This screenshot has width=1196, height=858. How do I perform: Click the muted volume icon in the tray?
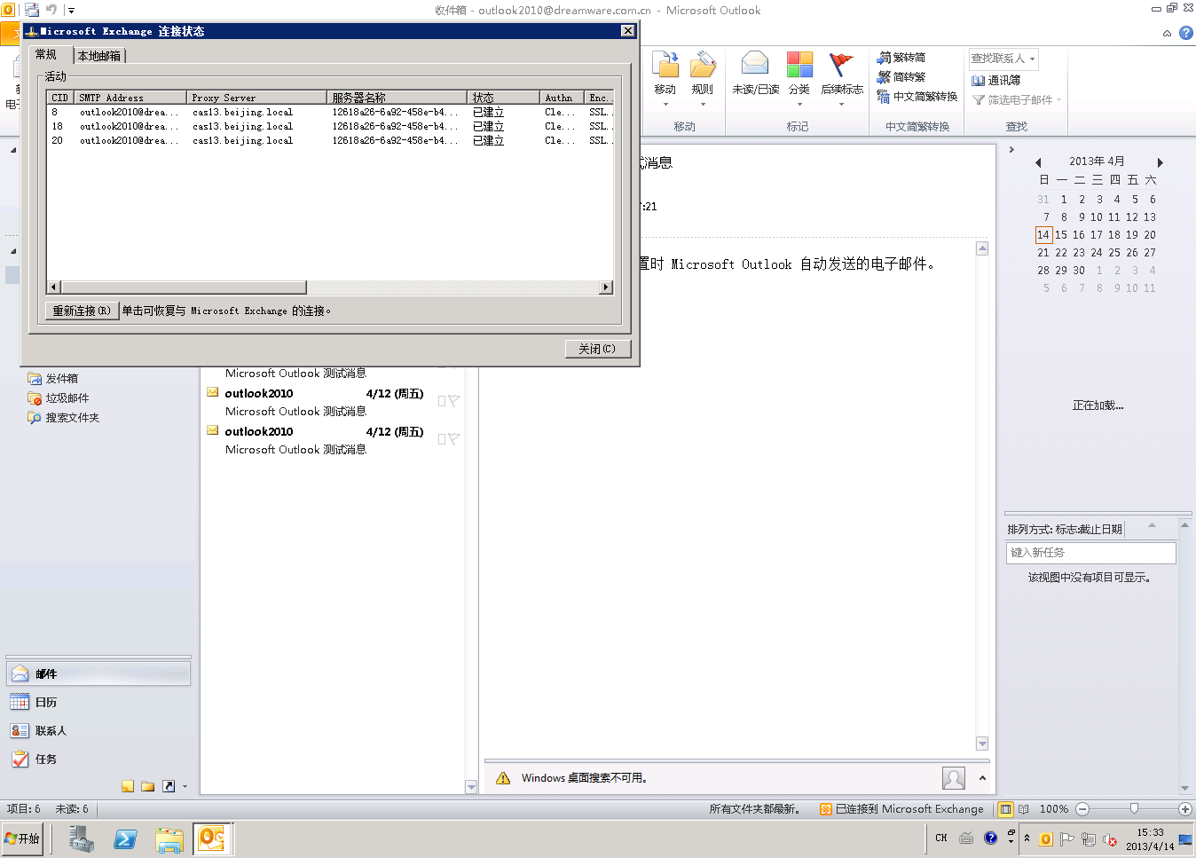click(1110, 838)
